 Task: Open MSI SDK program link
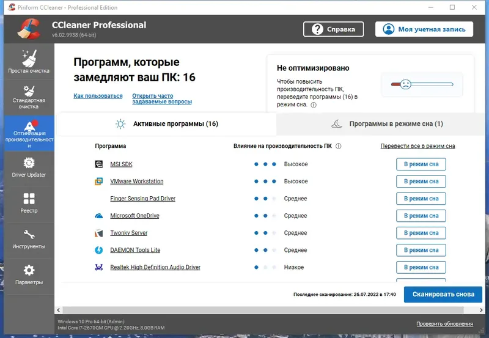coord(121,164)
